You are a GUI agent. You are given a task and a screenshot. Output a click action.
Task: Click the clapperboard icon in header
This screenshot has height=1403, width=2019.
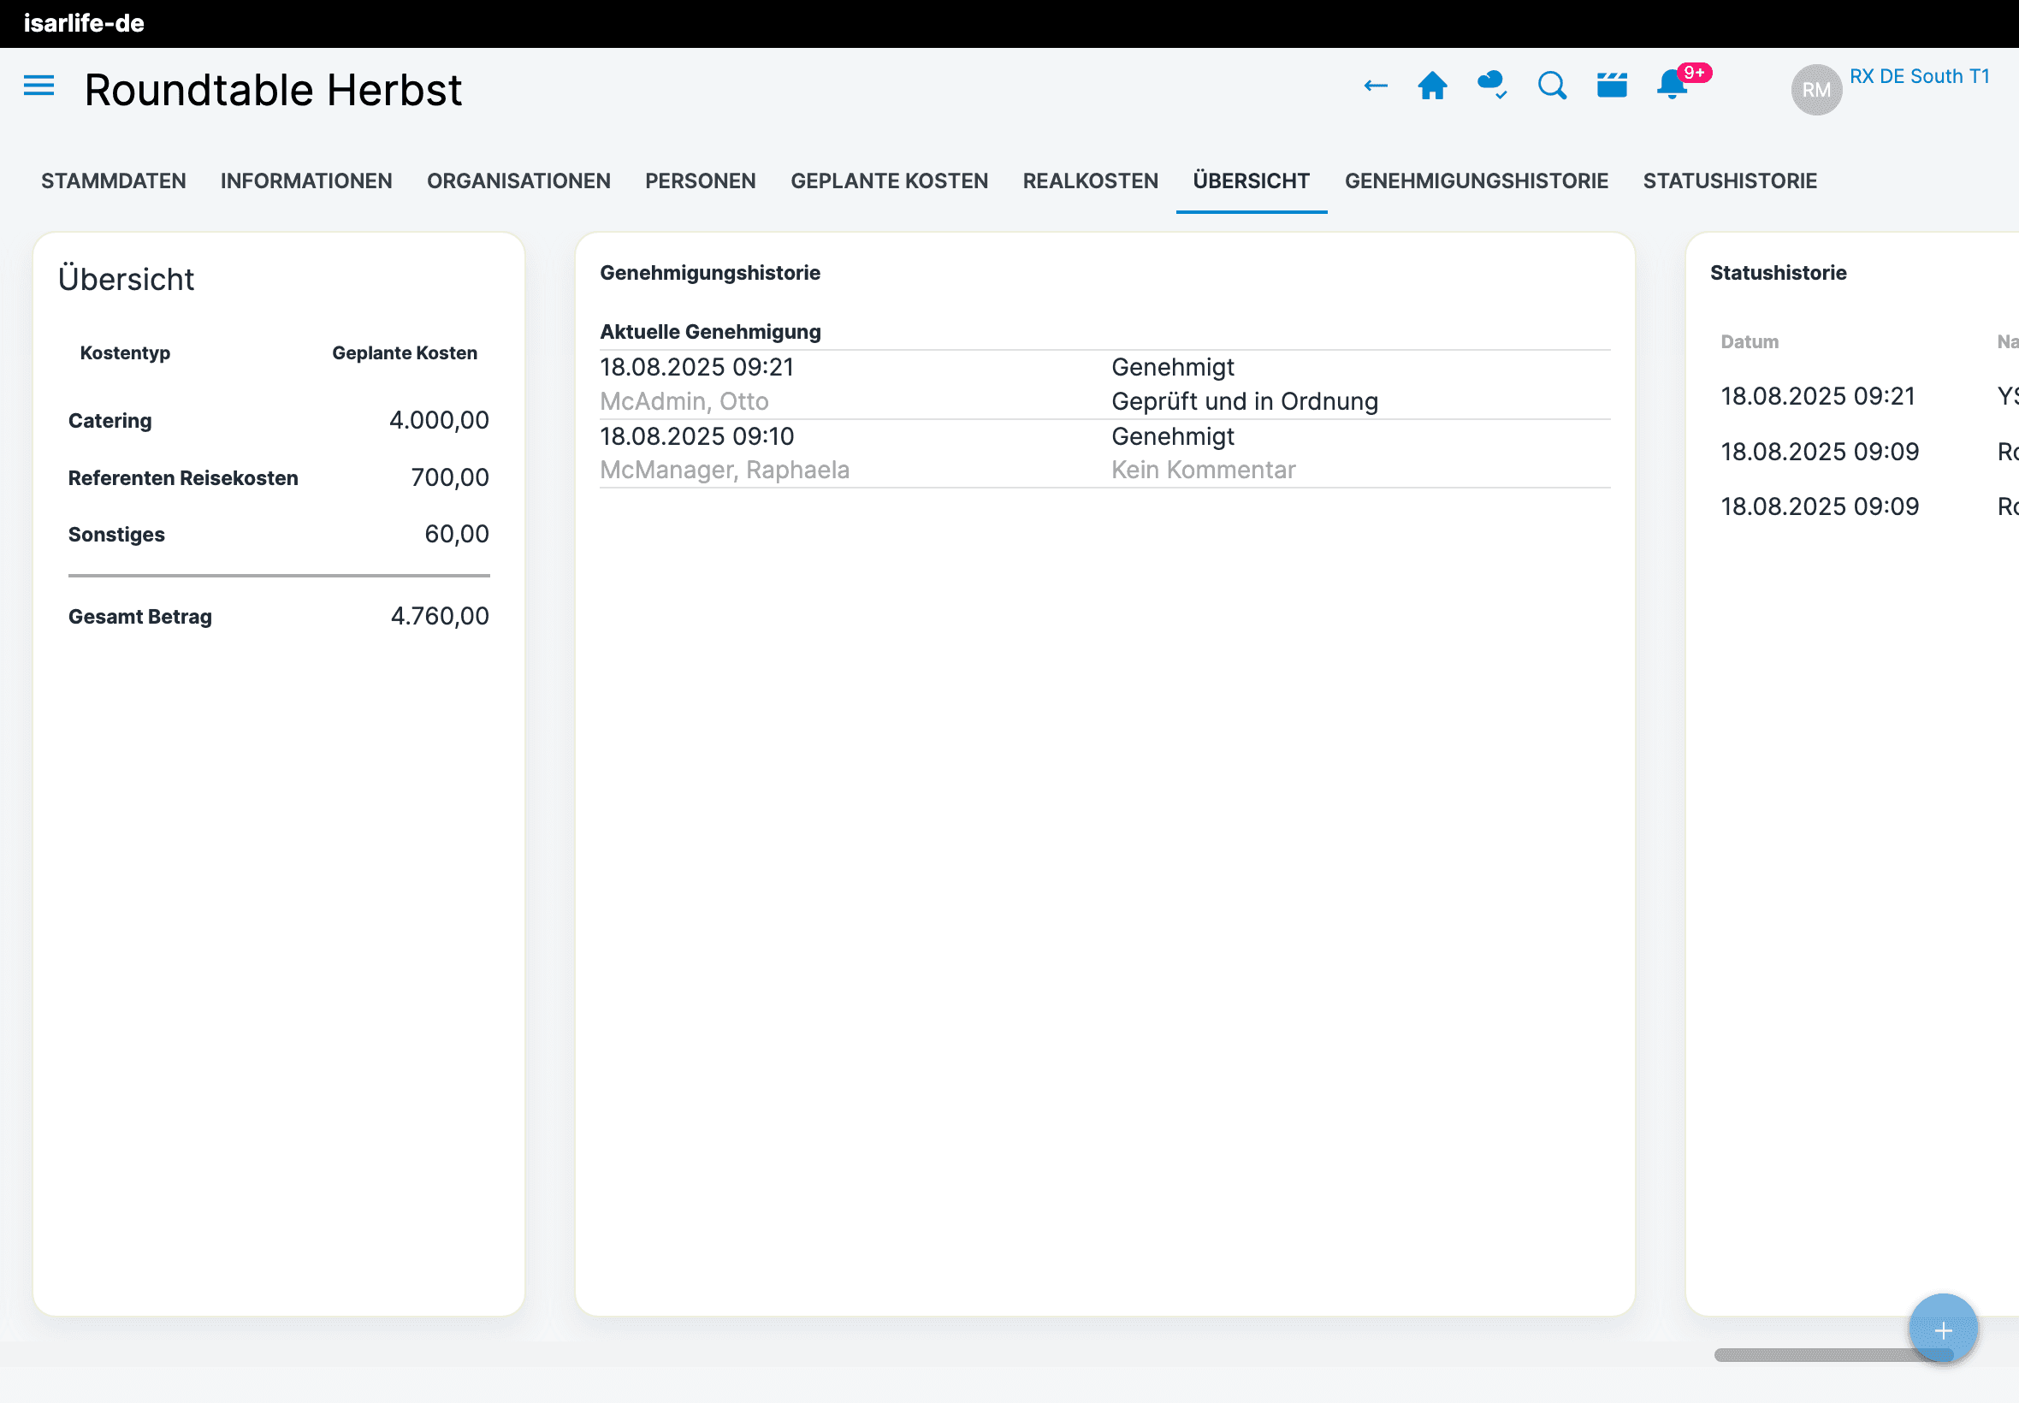[x=1611, y=86]
